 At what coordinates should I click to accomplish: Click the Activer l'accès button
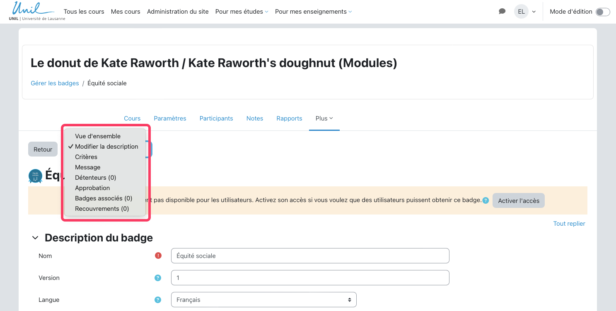[518, 201]
